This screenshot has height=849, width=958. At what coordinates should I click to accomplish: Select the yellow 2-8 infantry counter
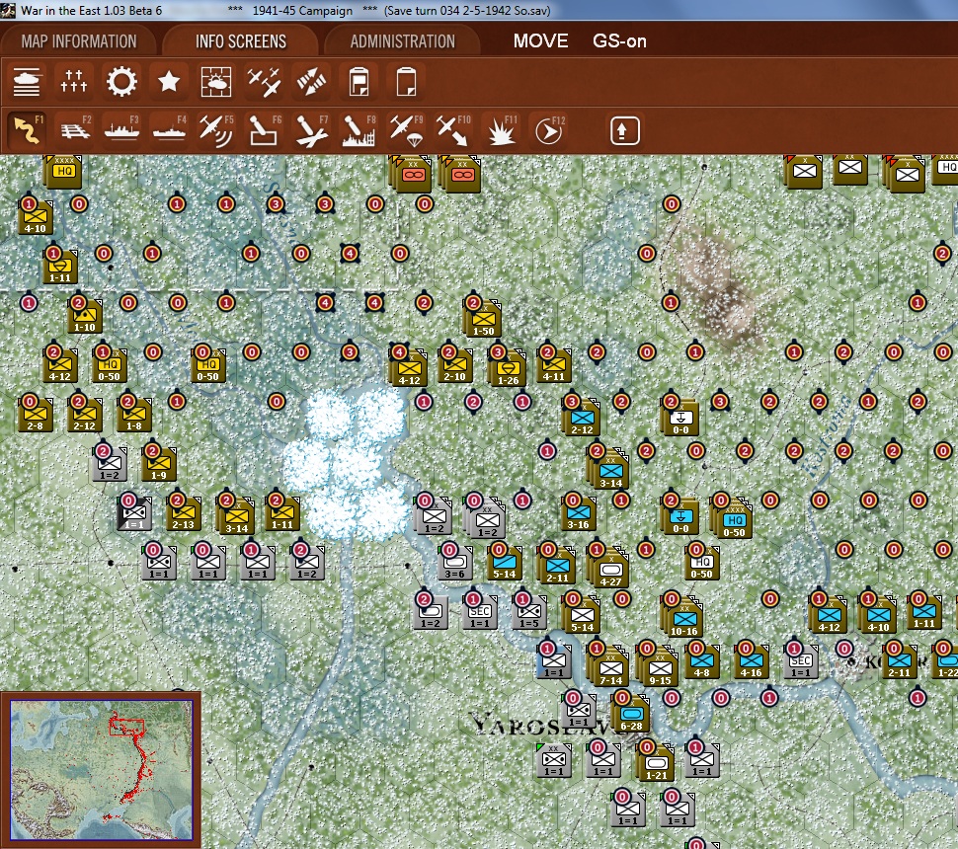pos(36,414)
